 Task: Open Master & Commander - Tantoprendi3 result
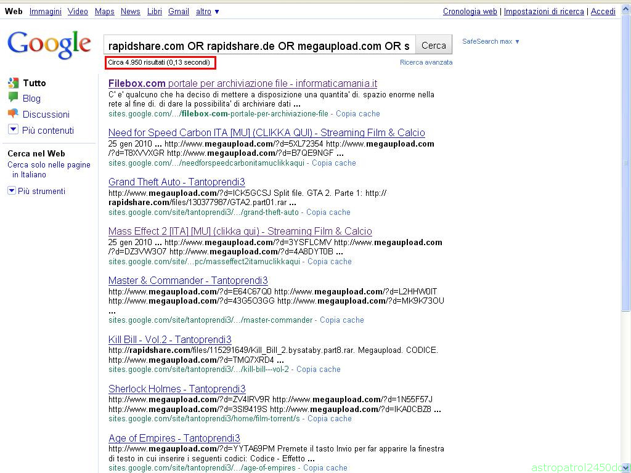click(x=188, y=280)
